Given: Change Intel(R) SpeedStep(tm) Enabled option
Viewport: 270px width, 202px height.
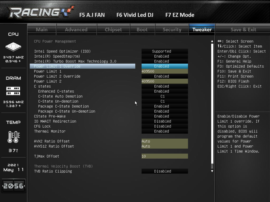Looking at the screenshot, I should (x=165, y=56).
